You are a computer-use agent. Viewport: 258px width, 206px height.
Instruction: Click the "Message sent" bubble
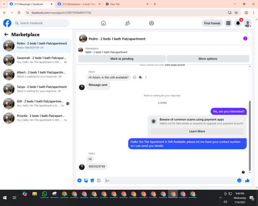(98, 85)
